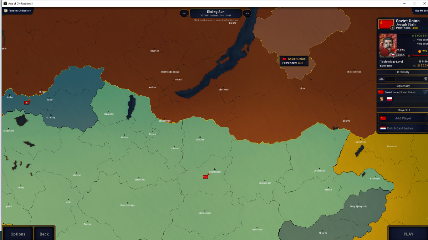Screen dimensions: 428x240
Task: Open the Map Modes menu
Action: [x=421, y=11]
